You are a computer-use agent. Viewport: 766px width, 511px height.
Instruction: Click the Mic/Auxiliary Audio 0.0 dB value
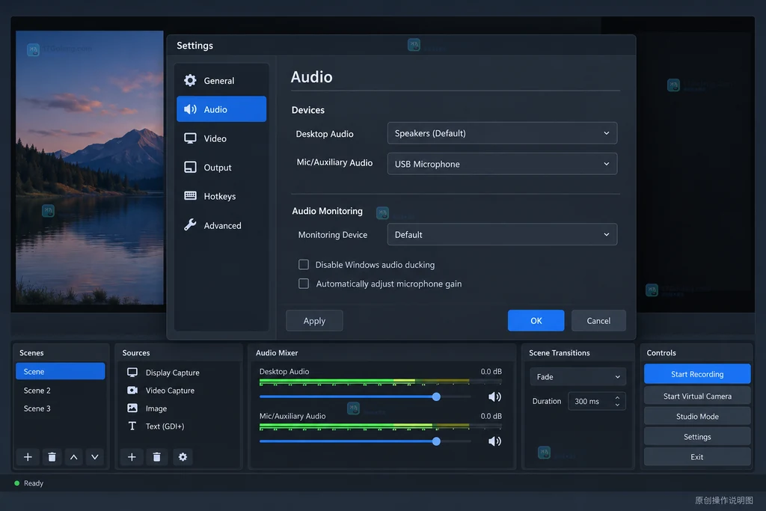pyautogui.click(x=491, y=416)
